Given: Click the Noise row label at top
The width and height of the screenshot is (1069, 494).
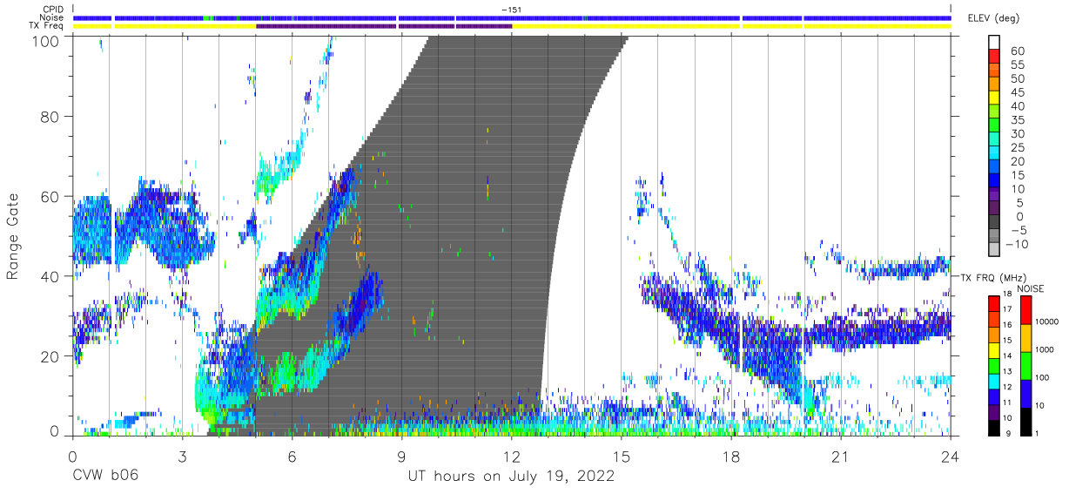Looking at the screenshot, I should tap(52, 17).
